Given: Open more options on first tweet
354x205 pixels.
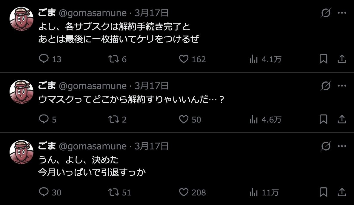Looking at the screenshot, I should pos(342,13).
